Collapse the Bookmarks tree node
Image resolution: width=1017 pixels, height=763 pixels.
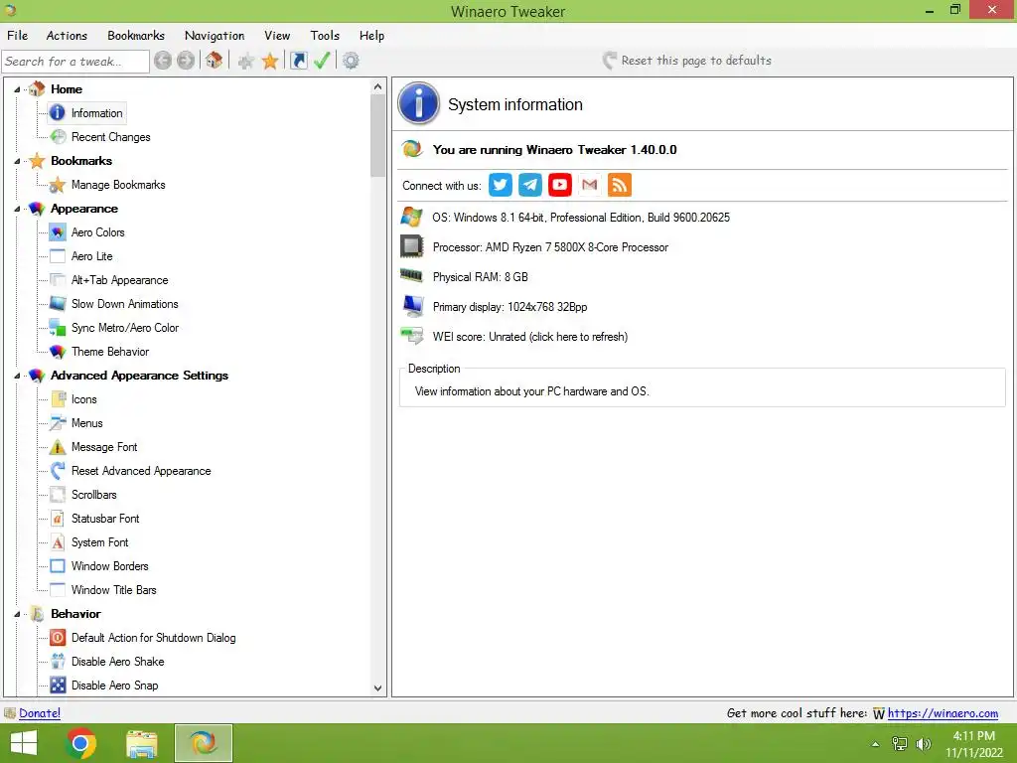[x=17, y=161]
